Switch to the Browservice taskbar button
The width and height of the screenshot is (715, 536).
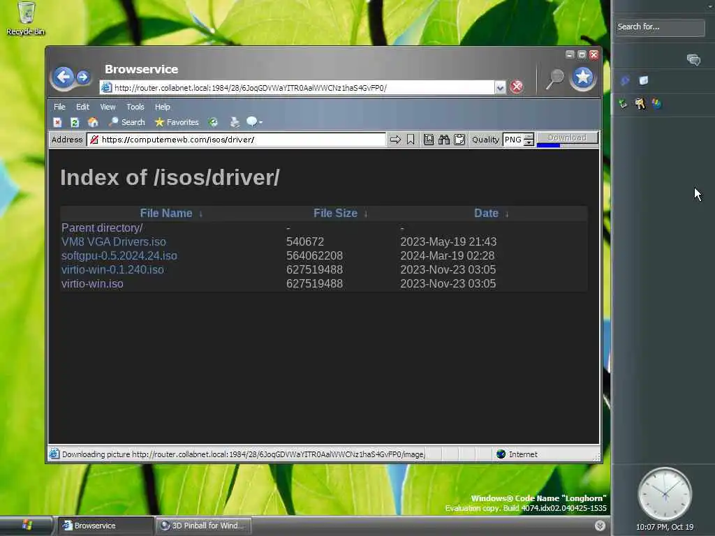coord(105,526)
